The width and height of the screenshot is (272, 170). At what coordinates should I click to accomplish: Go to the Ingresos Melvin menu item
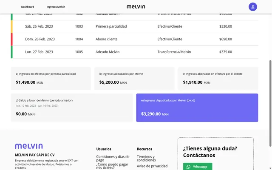[x=56, y=7]
